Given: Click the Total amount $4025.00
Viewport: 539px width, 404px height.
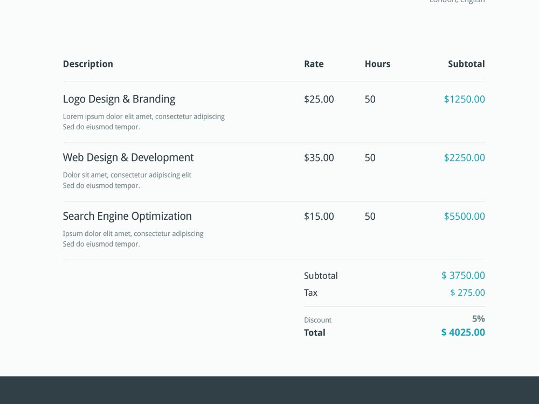Looking at the screenshot, I should coord(462,332).
